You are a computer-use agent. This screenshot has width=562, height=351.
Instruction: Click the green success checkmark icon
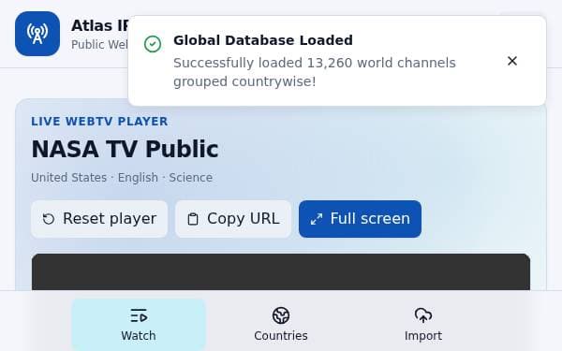click(153, 44)
